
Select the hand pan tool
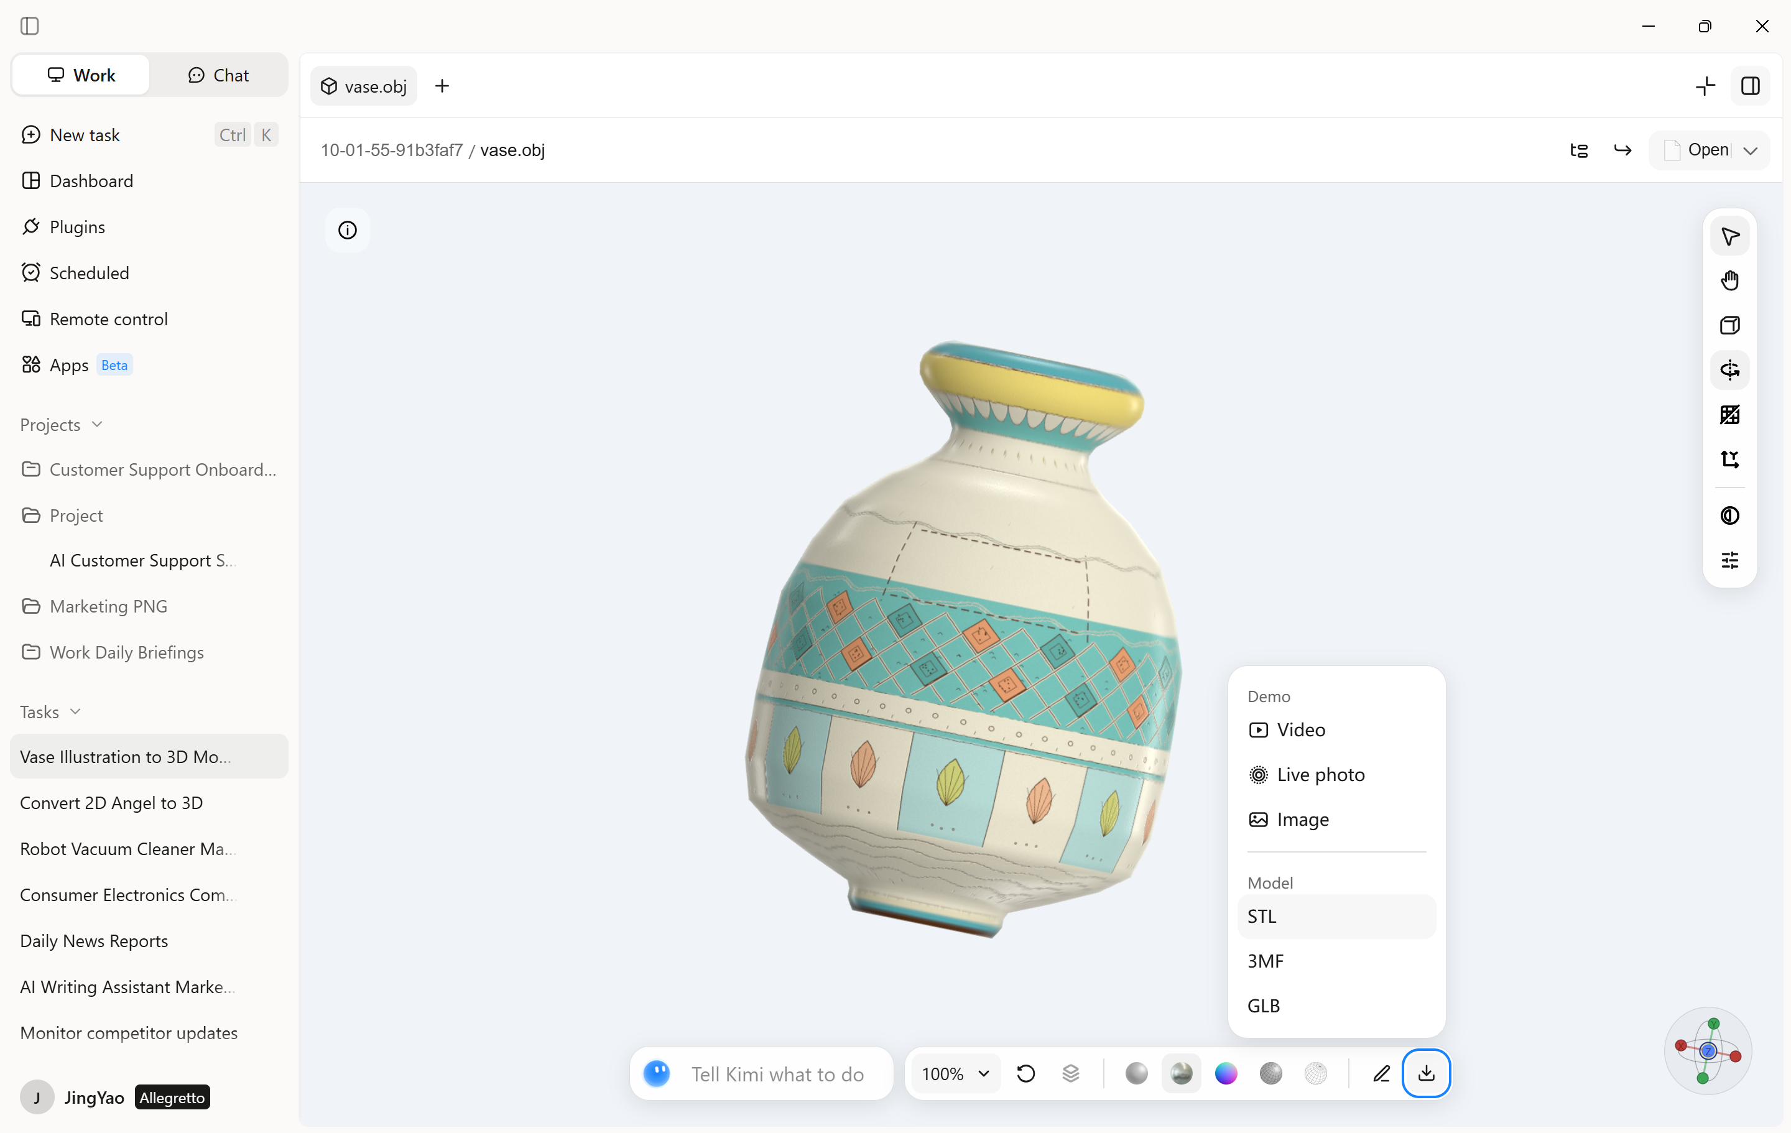pyautogui.click(x=1729, y=280)
